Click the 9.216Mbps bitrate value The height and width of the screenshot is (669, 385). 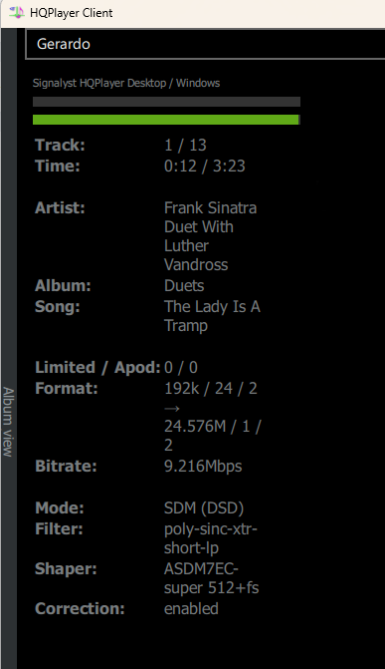203,466
